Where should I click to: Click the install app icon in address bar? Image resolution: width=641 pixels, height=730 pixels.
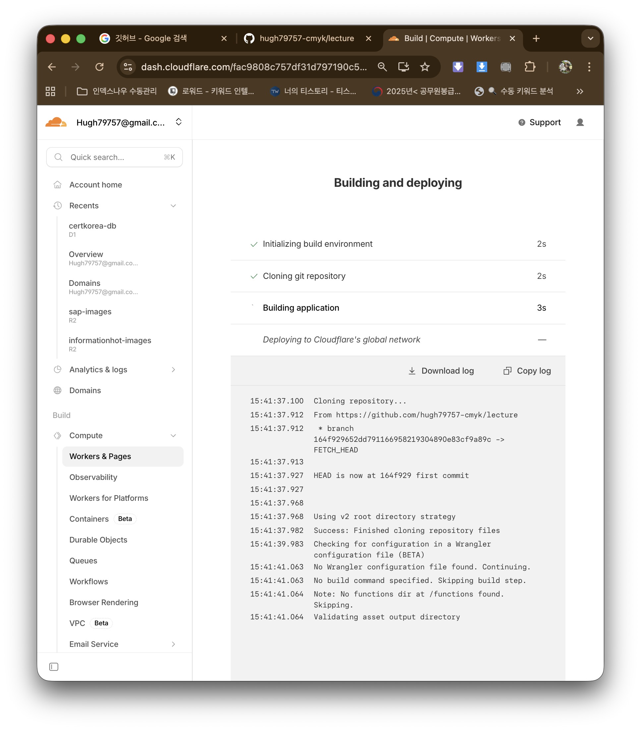pos(403,67)
